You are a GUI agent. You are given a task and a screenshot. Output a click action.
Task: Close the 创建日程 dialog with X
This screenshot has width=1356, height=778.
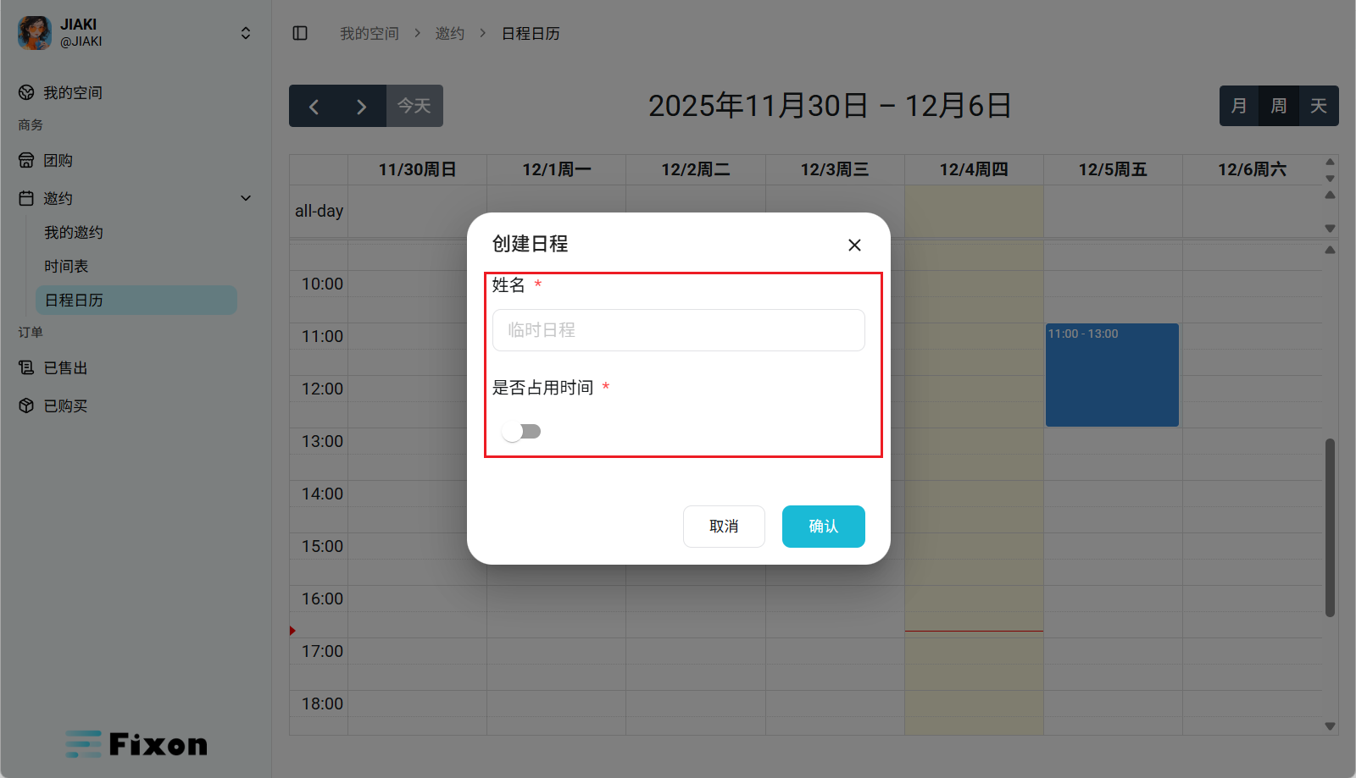point(854,245)
